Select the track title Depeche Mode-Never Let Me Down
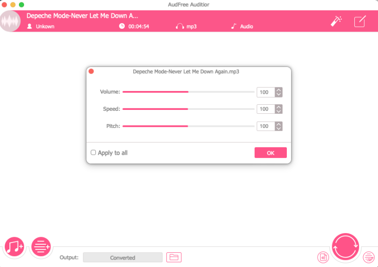 pyautogui.click(x=82, y=16)
